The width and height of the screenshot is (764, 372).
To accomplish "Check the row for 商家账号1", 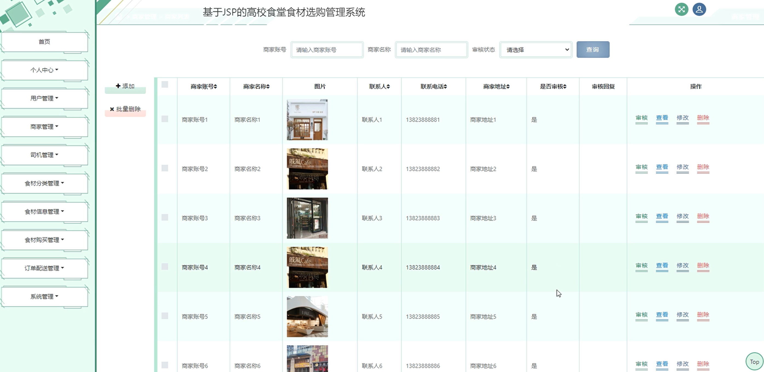I will pos(165,119).
